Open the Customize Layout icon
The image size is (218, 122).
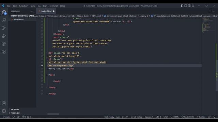point(193,6)
